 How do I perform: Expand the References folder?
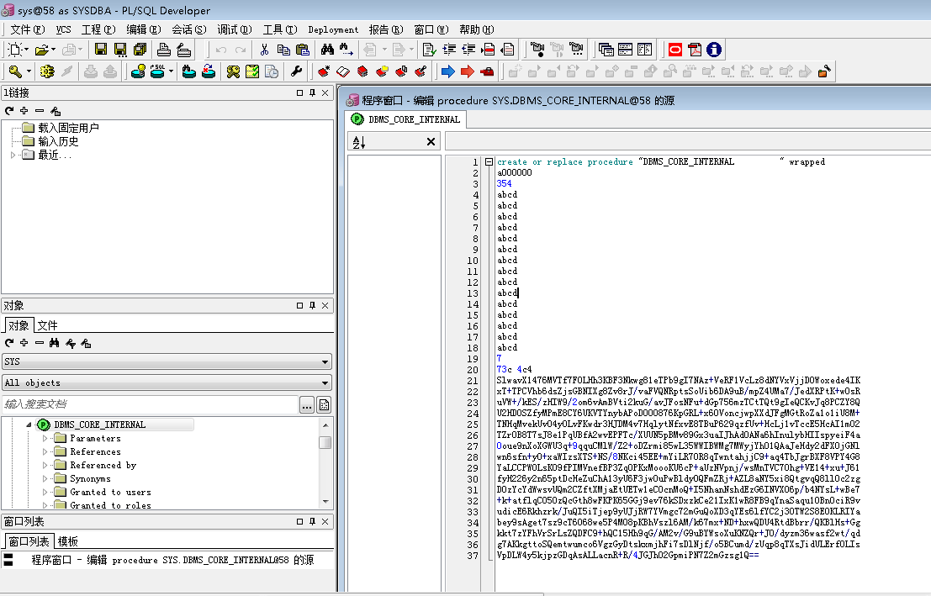pyautogui.click(x=45, y=451)
